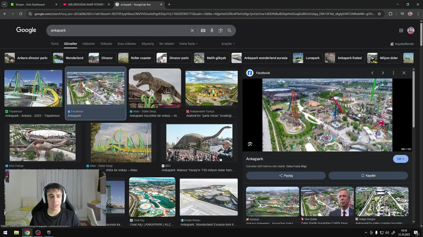
Task: Open the Atlas dinosaur statue image result
Action: [x=155, y=88]
